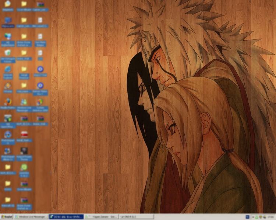This screenshot has height=220, width=276.
Task: Open the Winamp desktop shortcut
Action: click(8, 86)
